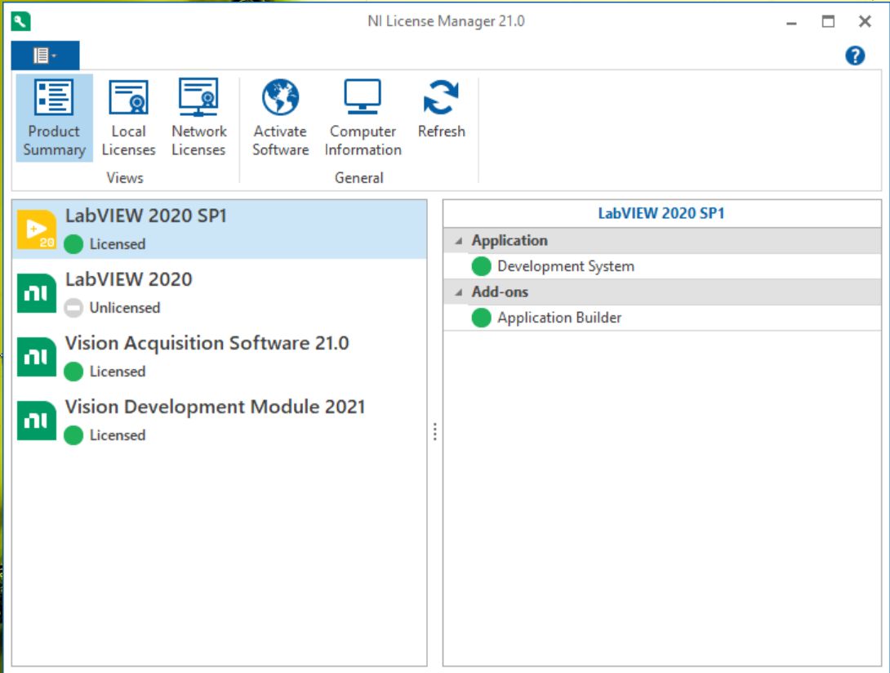This screenshot has height=673, width=890.
Task: Click NI icon beside Vision Acquisition Software
Action: [36, 357]
